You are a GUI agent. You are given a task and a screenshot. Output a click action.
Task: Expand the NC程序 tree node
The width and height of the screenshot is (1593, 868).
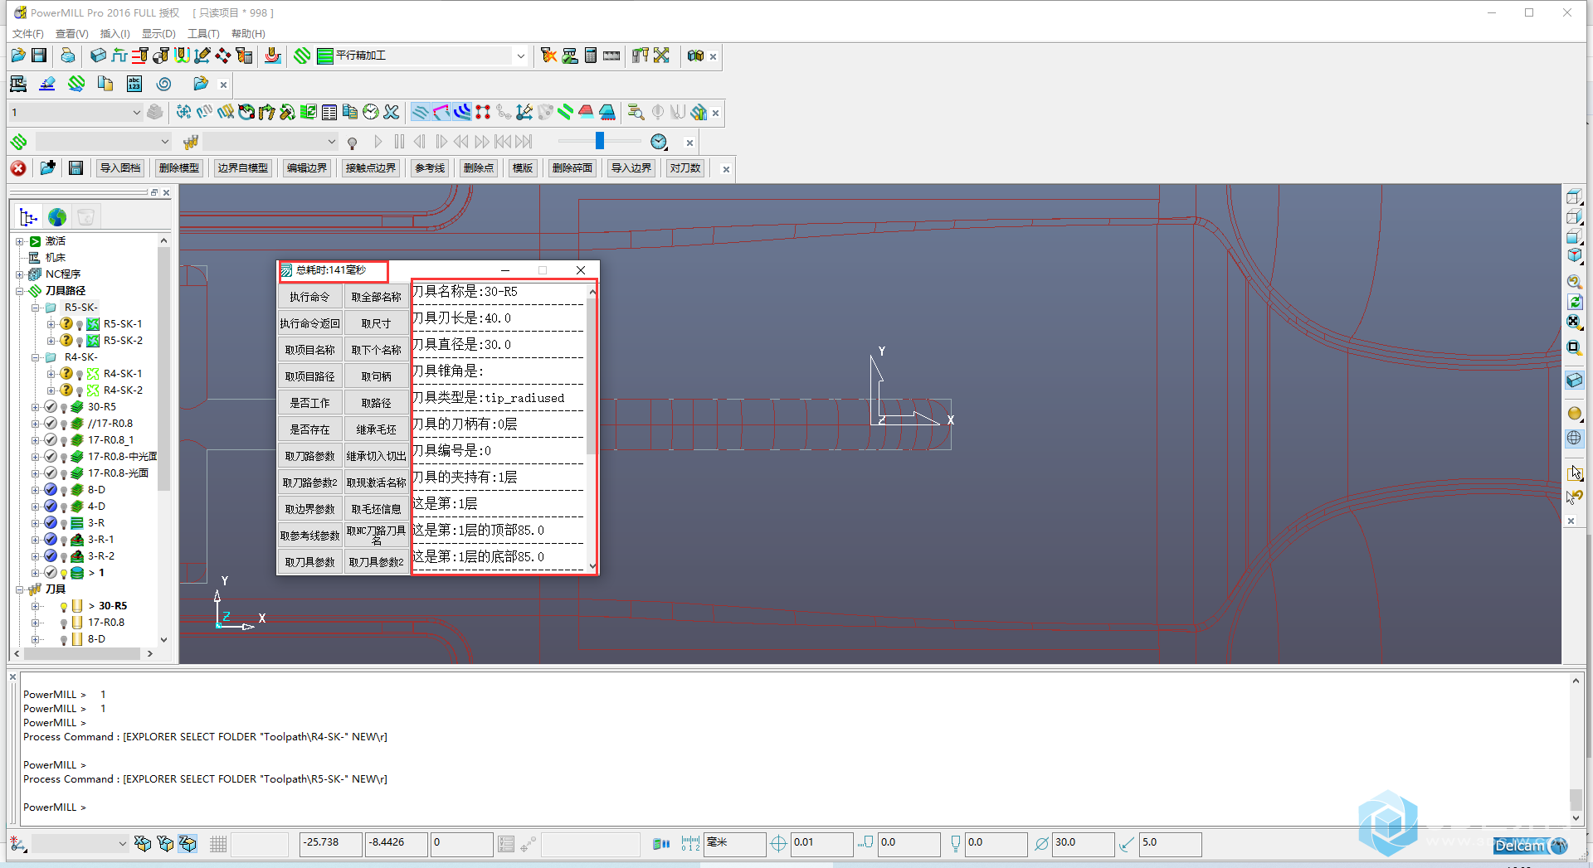coord(20,274)
